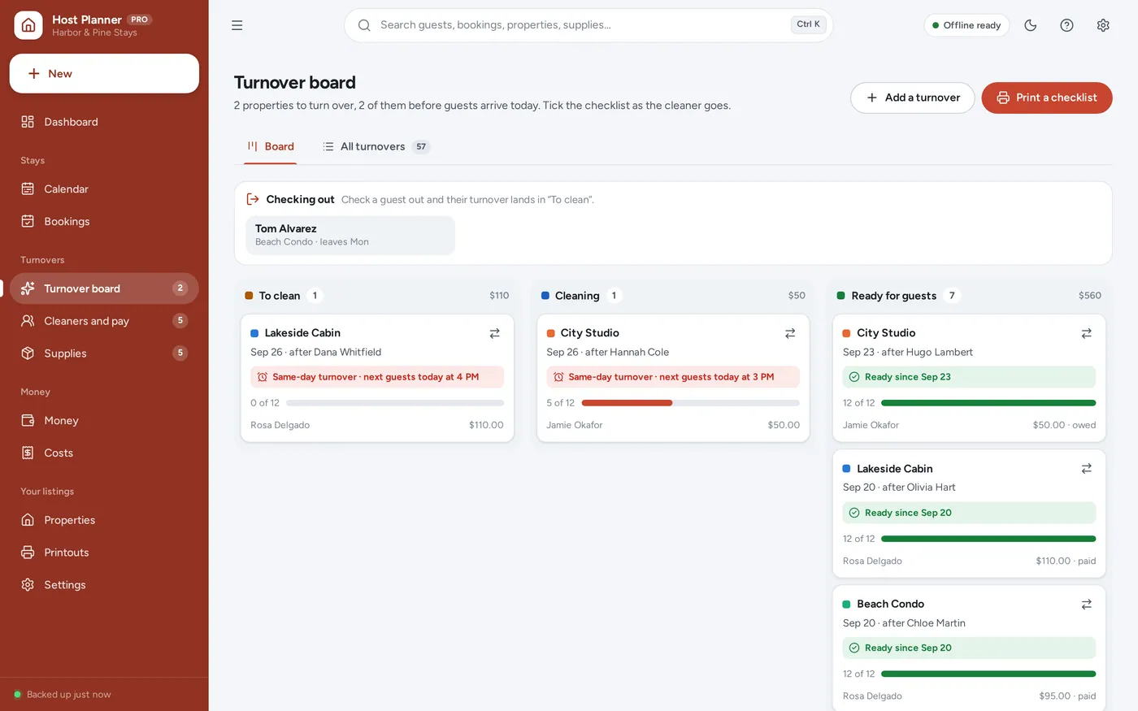Click the Ready since Sep 23 status

pyautogui.click(x=969, y=377)
